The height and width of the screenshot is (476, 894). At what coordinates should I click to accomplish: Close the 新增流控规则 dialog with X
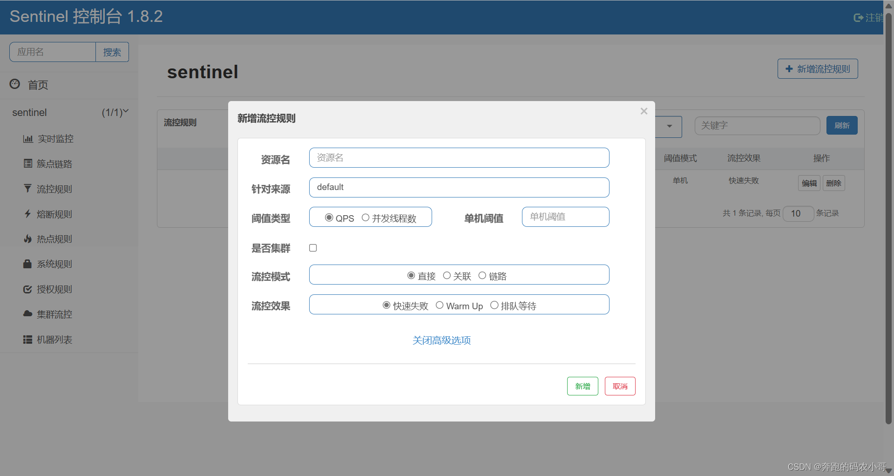point(644,111)
